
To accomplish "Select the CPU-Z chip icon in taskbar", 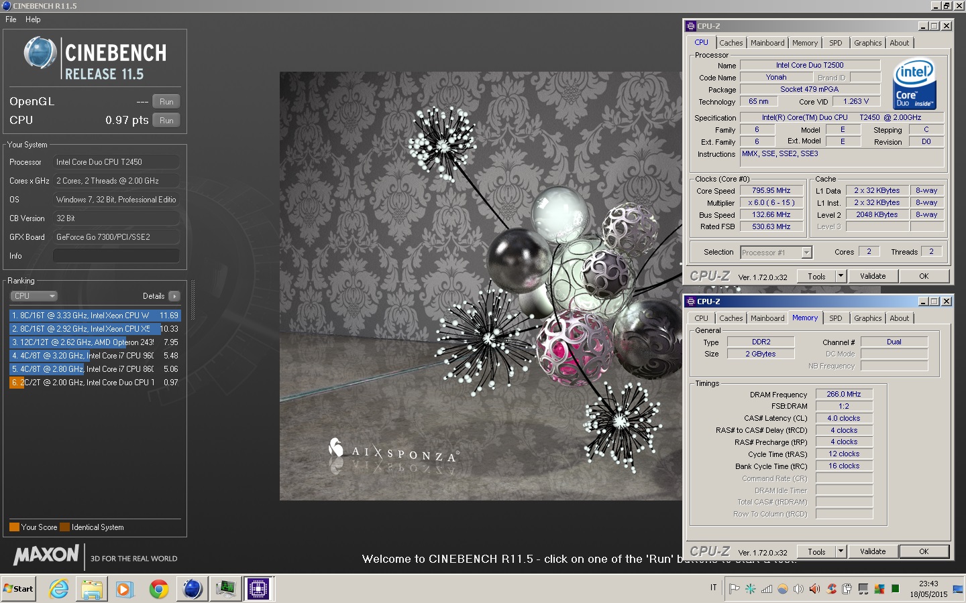I will click(x=258, y=589).
